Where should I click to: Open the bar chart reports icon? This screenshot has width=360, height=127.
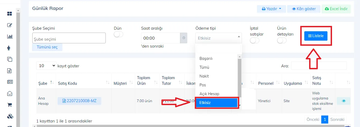[10, 37]
